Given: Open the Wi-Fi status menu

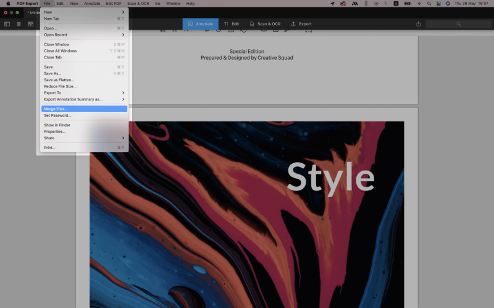Looking at the screenshot, I should 419,4.
